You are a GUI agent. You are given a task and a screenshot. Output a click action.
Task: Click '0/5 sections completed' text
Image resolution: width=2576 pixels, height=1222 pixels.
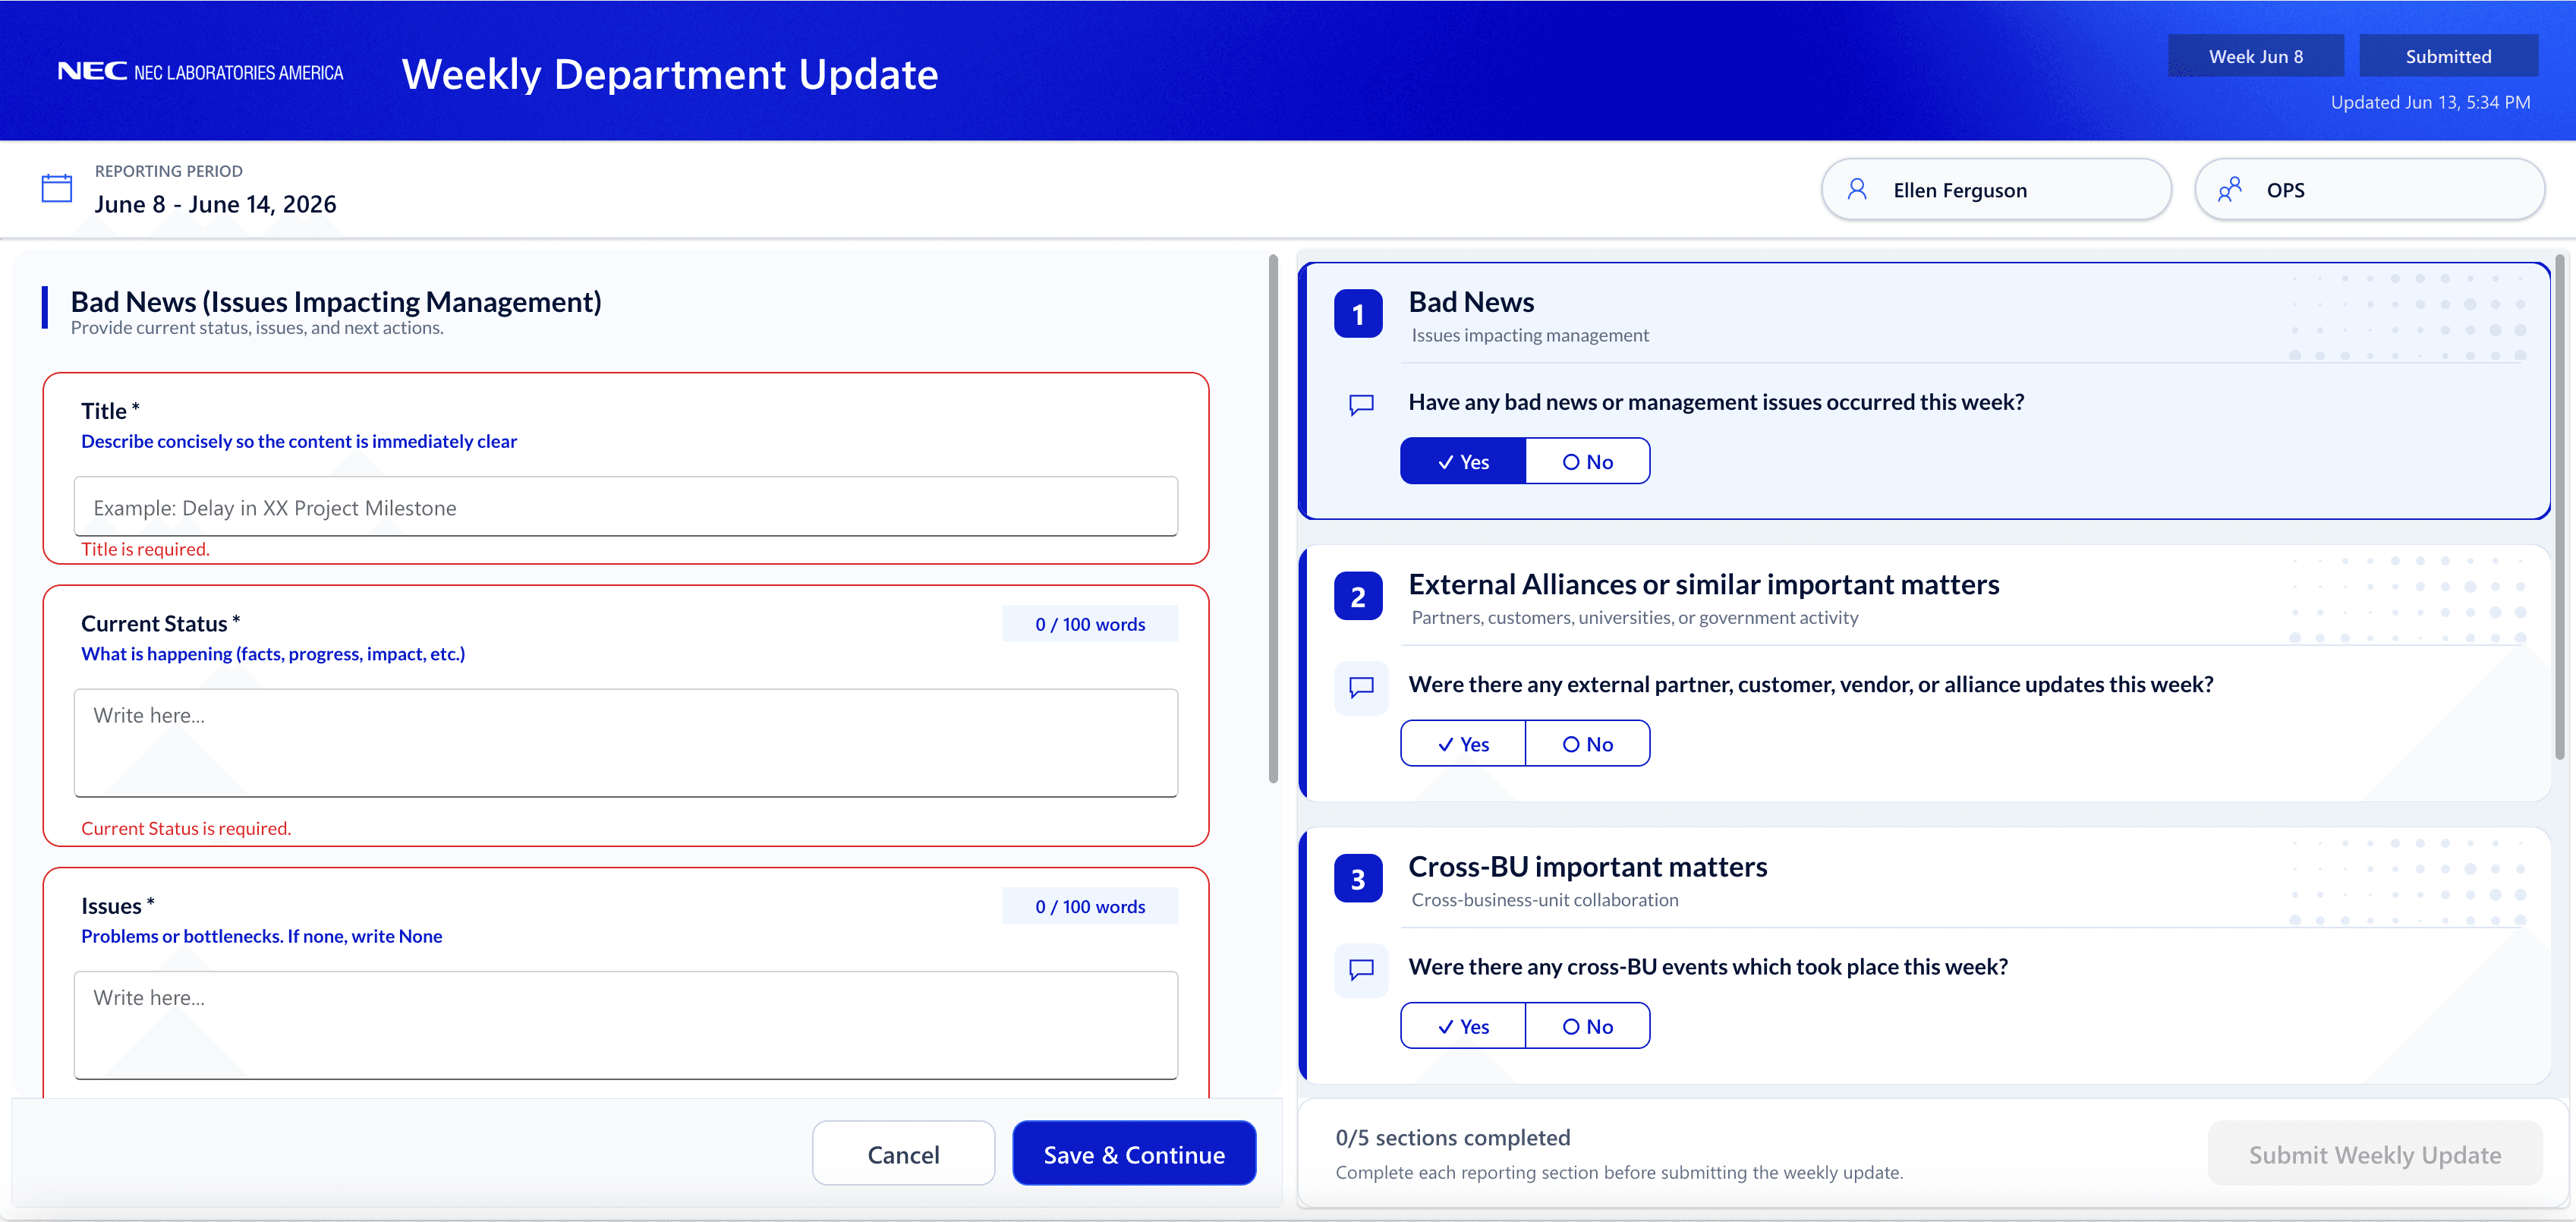[1453, 1137]
